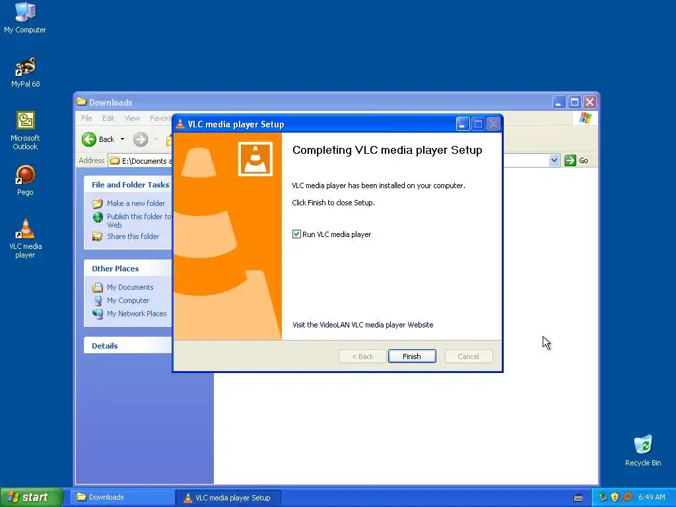Viewport: 676px width, 507px height.
Task: Click the safely remove hardware tray icon
Action: pyautogui.click(x=603, y=497)
